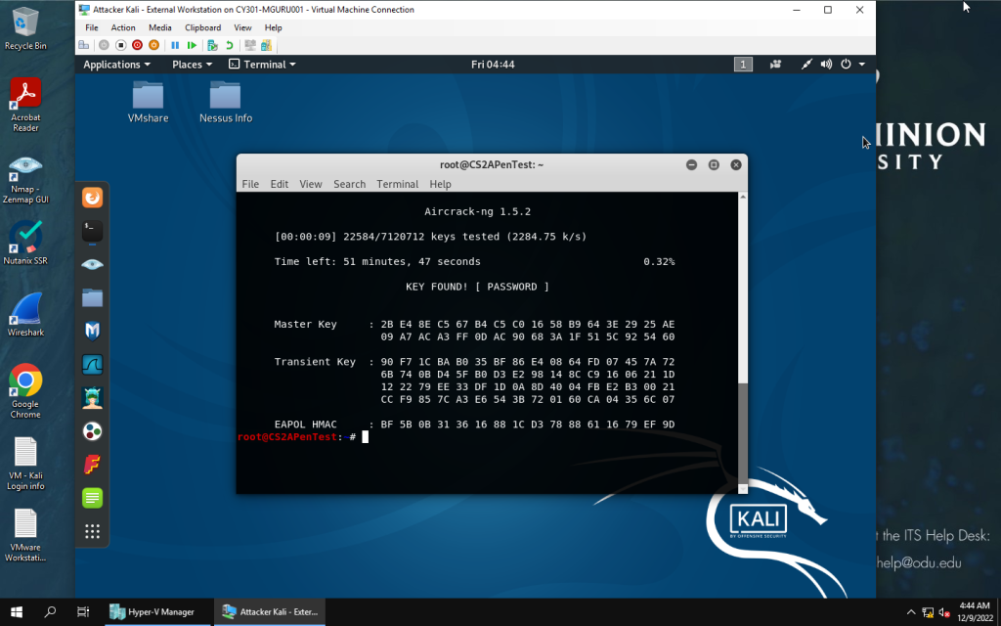
Task: Click the red Shut Down icon in VM toolbar
Action: click(x=137, y=45)
